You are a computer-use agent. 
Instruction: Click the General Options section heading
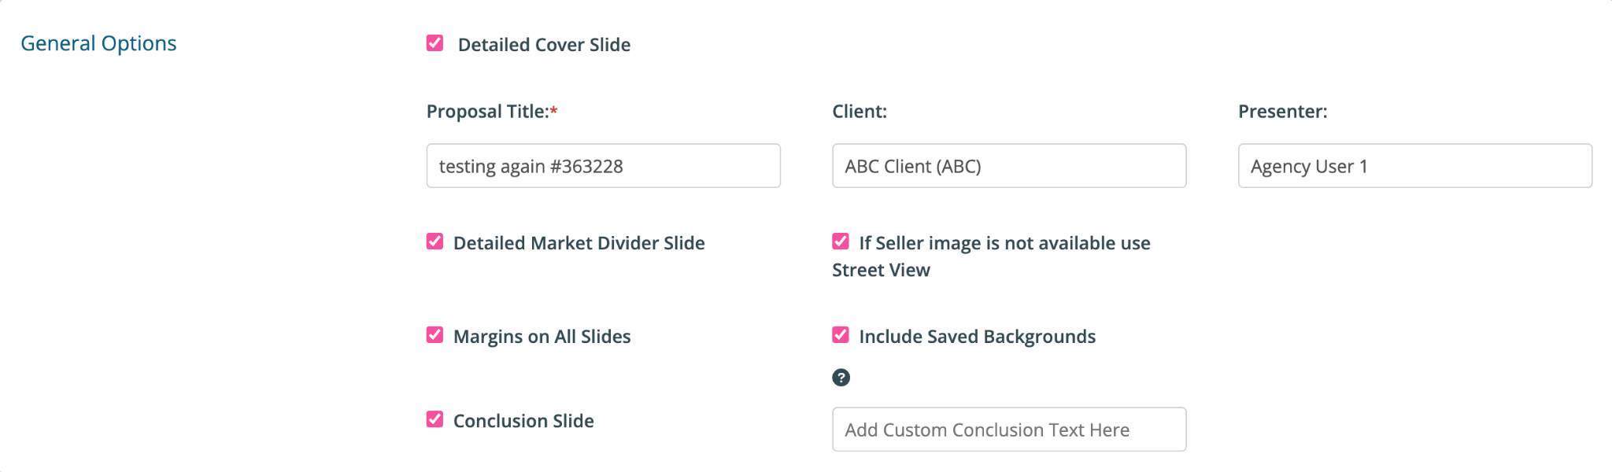click(x=98, y=43)
